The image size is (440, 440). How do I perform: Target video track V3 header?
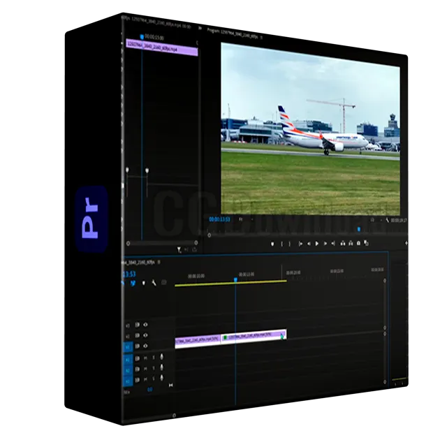click(128, 325)
